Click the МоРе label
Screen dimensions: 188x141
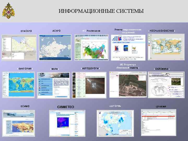click(55, 69)
